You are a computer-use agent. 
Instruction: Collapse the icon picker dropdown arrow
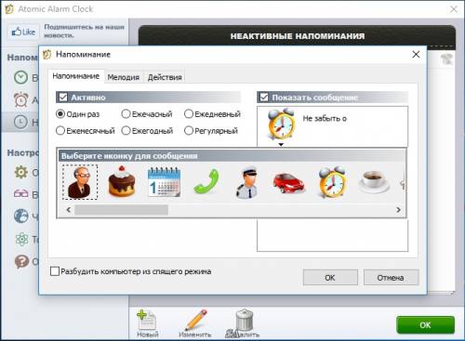point(281,144)
